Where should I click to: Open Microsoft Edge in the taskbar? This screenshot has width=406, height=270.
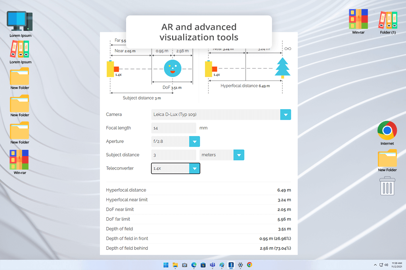point(194,265)
